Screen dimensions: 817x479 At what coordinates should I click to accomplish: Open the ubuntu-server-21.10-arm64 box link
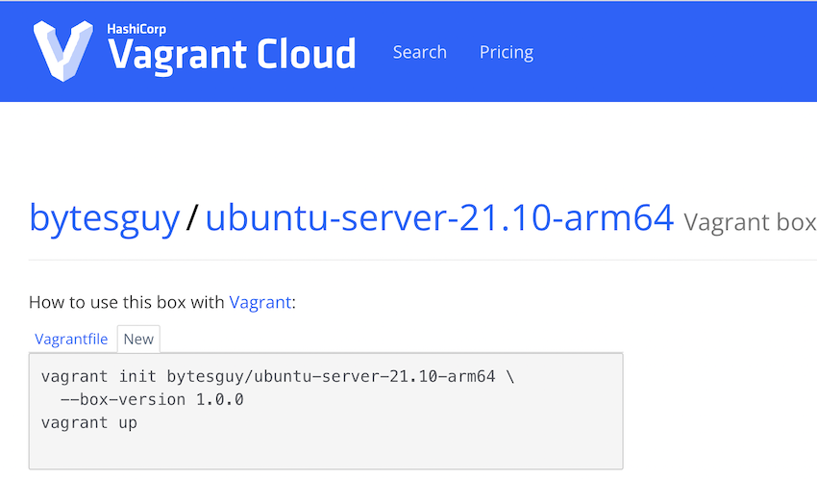pyautogui.click(x=439, y=218)
